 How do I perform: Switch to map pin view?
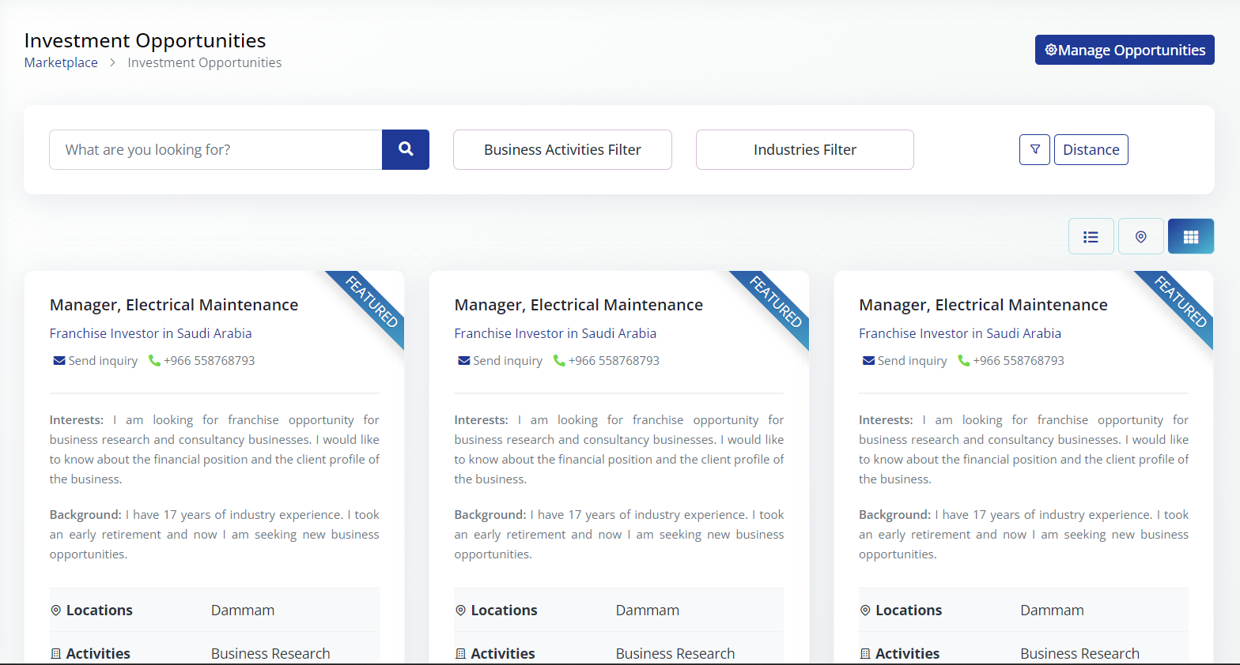tap(1140, 236)
